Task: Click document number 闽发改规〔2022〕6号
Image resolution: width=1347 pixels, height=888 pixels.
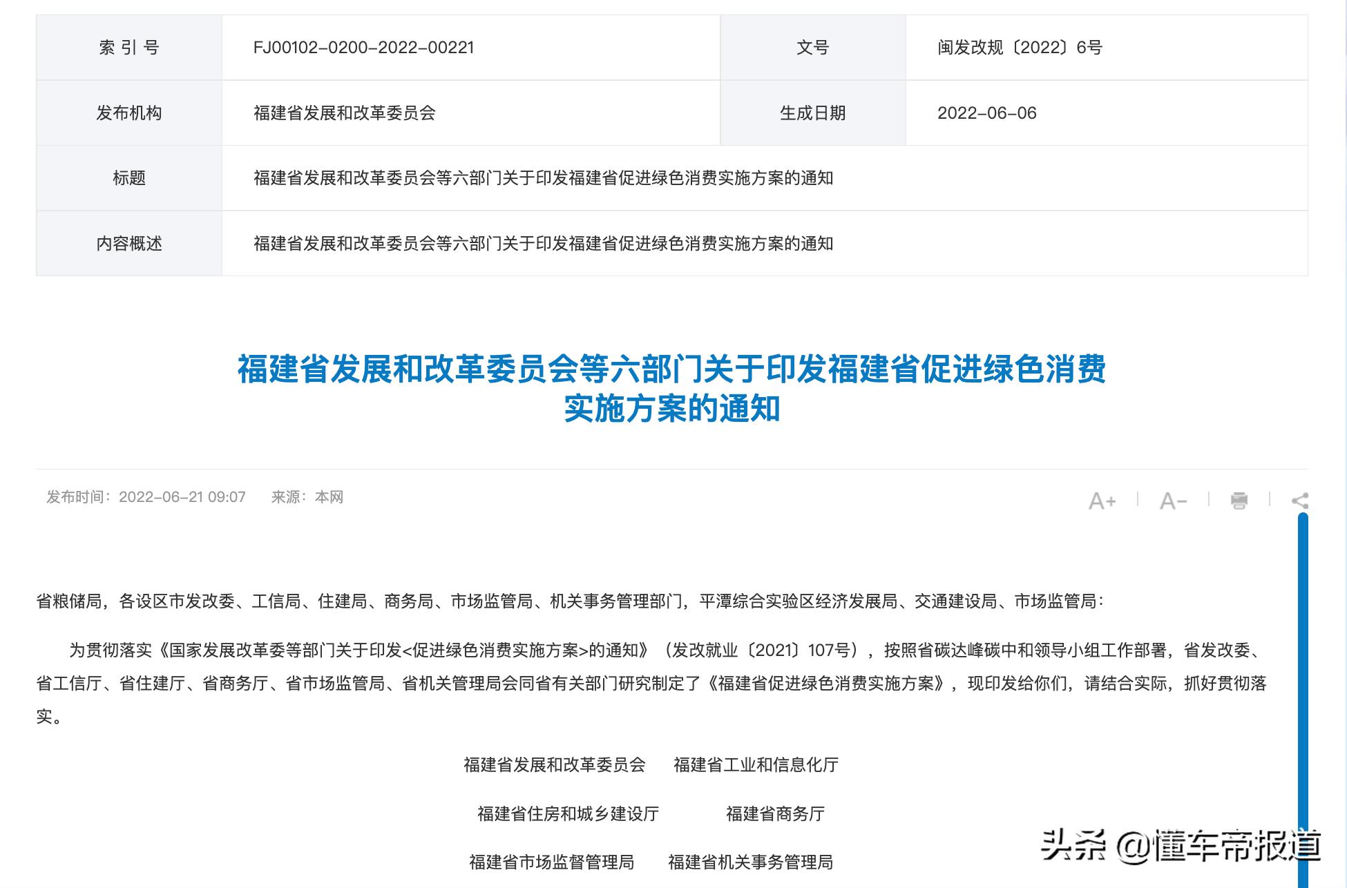Action: (1020, 48)
